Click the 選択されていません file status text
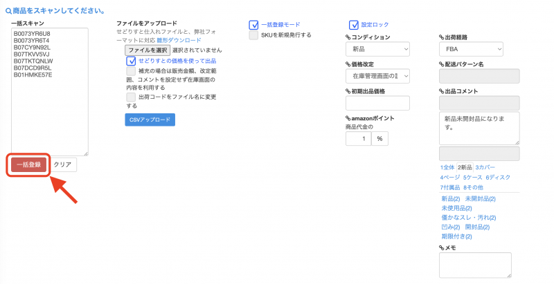This screenshot has height=284, width=554. (x=197, y=50)
